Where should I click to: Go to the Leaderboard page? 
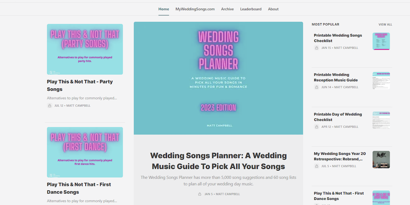tap(251, 9)
